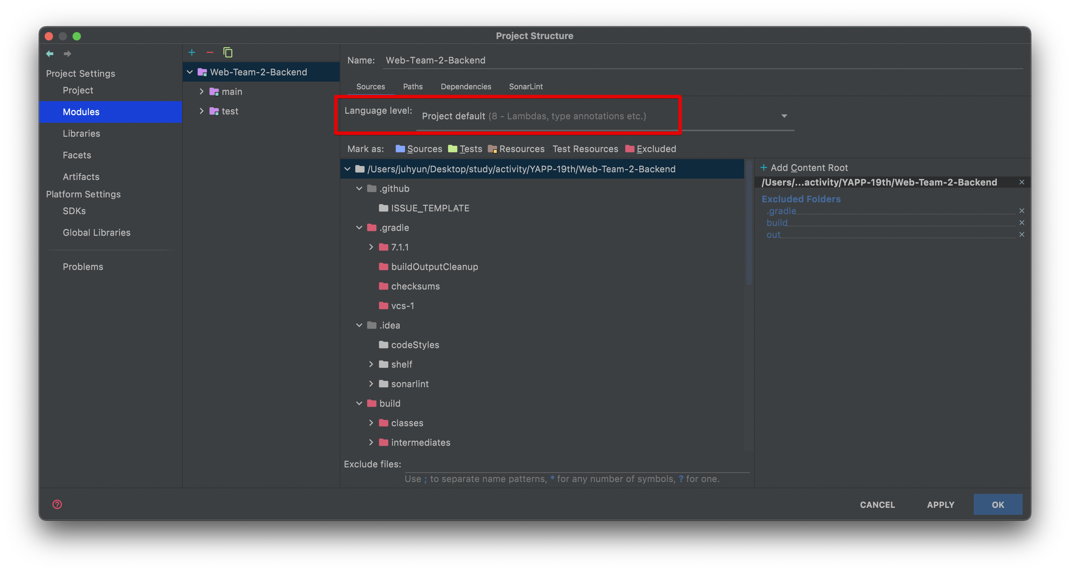This screenshot has height=572, width=1070.
Task: Select Web-Team-2-Backend module folder icon
Action: coord(202,72)
